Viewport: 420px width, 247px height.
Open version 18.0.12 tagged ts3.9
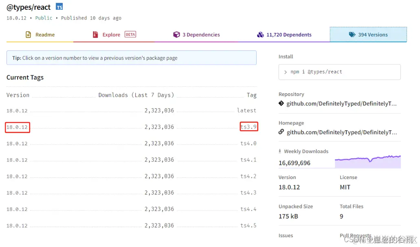coord(17,127)
